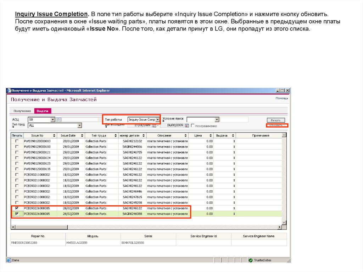Expand the Тип работы dropdown

point(158,120)
